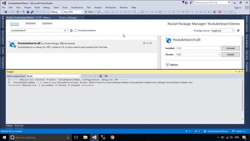The image size is (250, 141).
Task: Click Clear All icon in Output toolbar
Action: click(101, 76)
